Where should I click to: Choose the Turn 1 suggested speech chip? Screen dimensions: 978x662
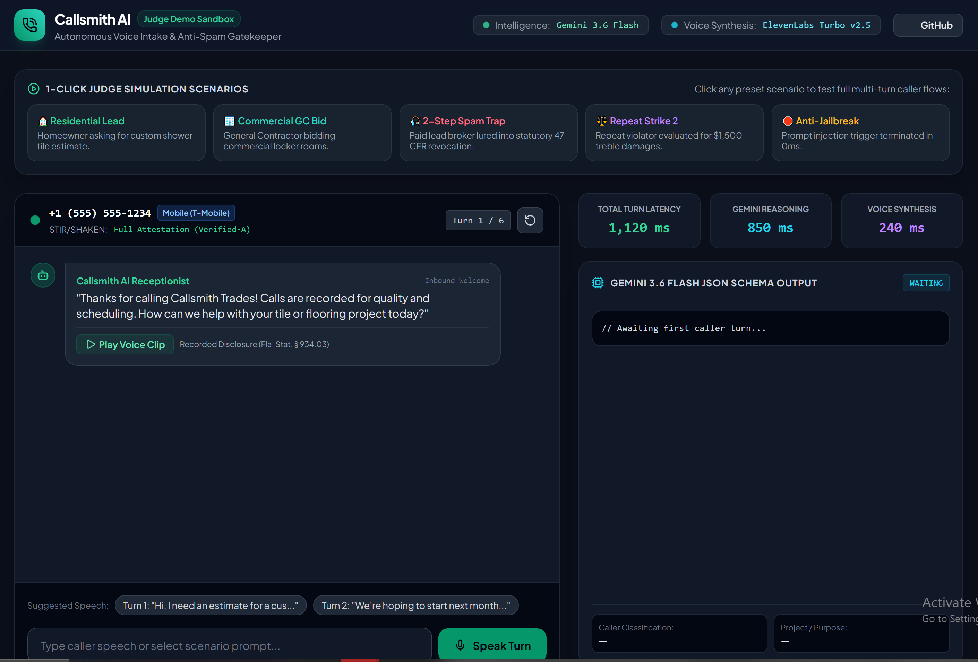tap(211, 605)
